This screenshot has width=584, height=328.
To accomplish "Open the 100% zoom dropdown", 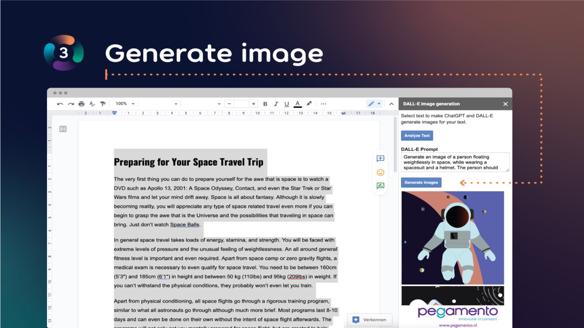I will coord(125,104).
